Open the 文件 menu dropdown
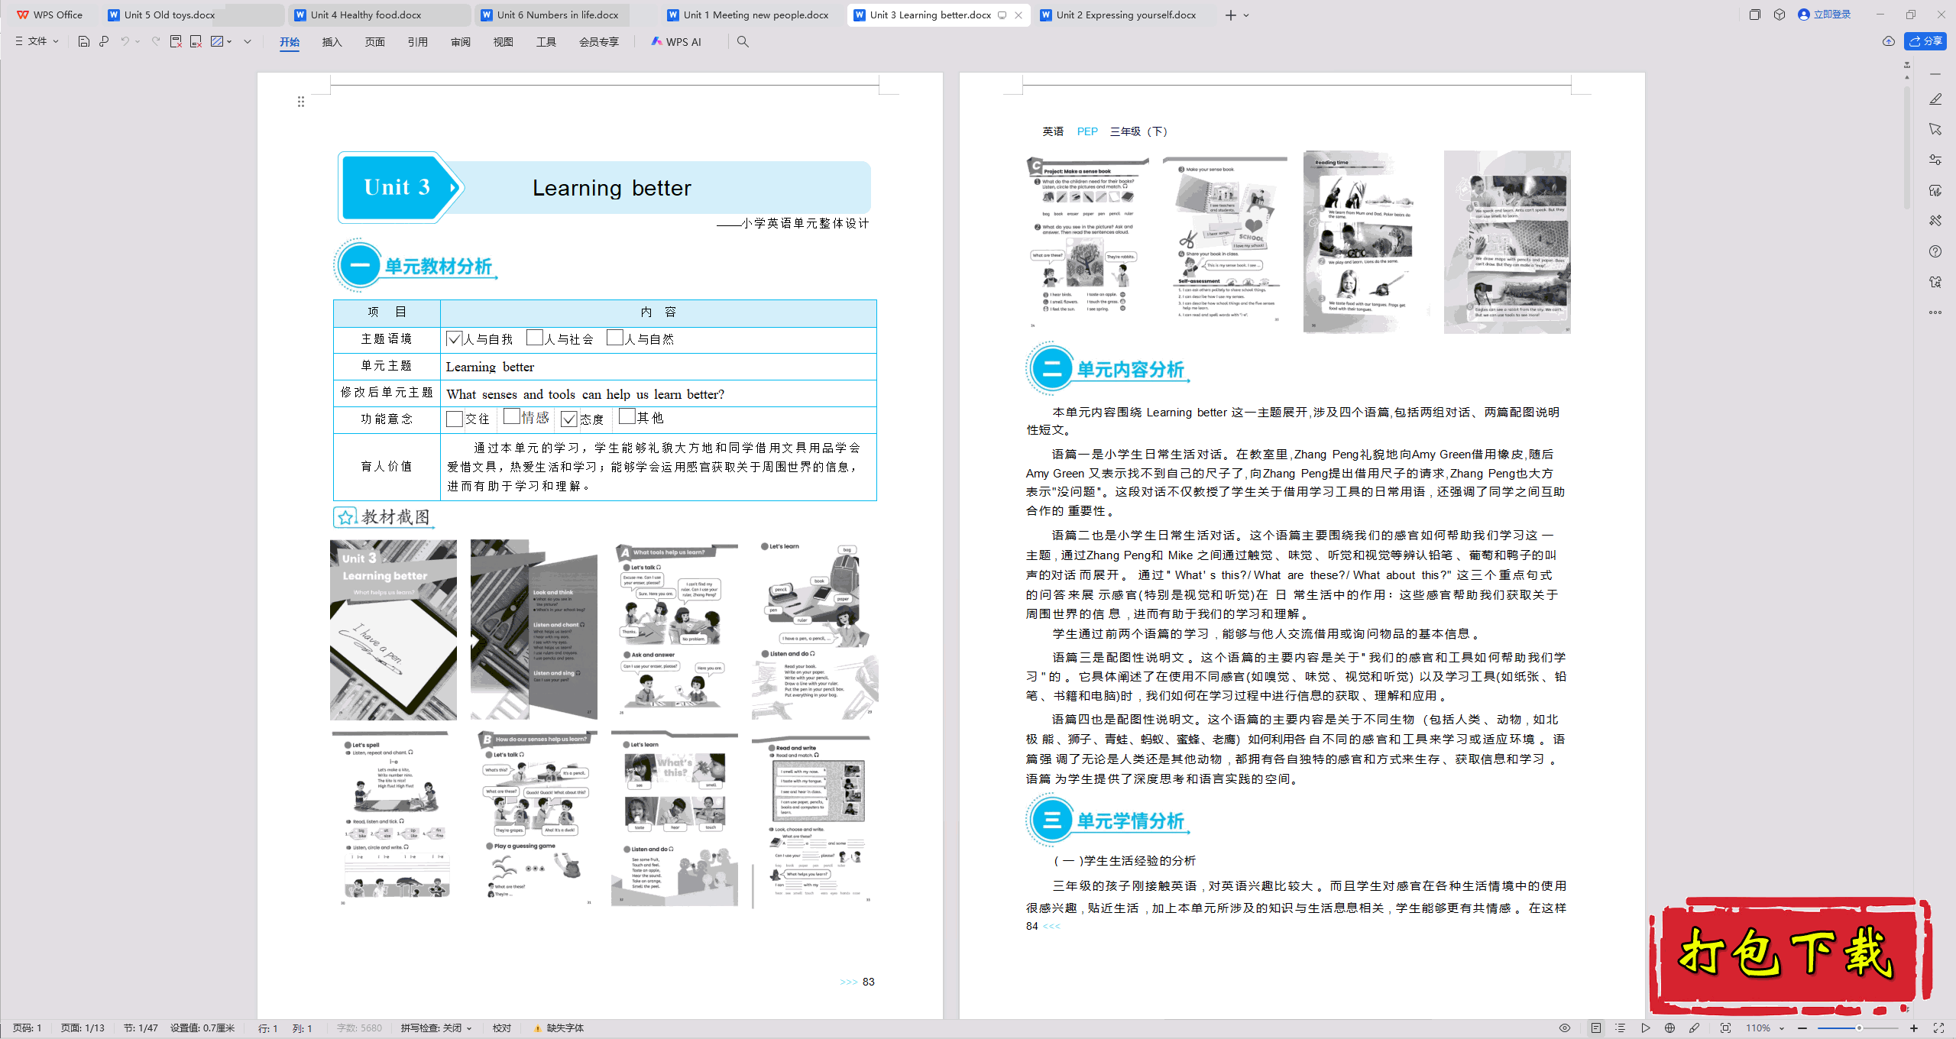 [x=37, y=41]
